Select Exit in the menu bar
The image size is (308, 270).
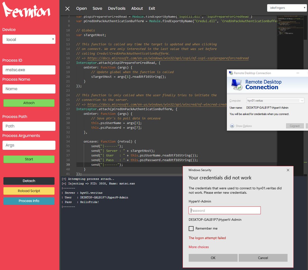[152, 8]
